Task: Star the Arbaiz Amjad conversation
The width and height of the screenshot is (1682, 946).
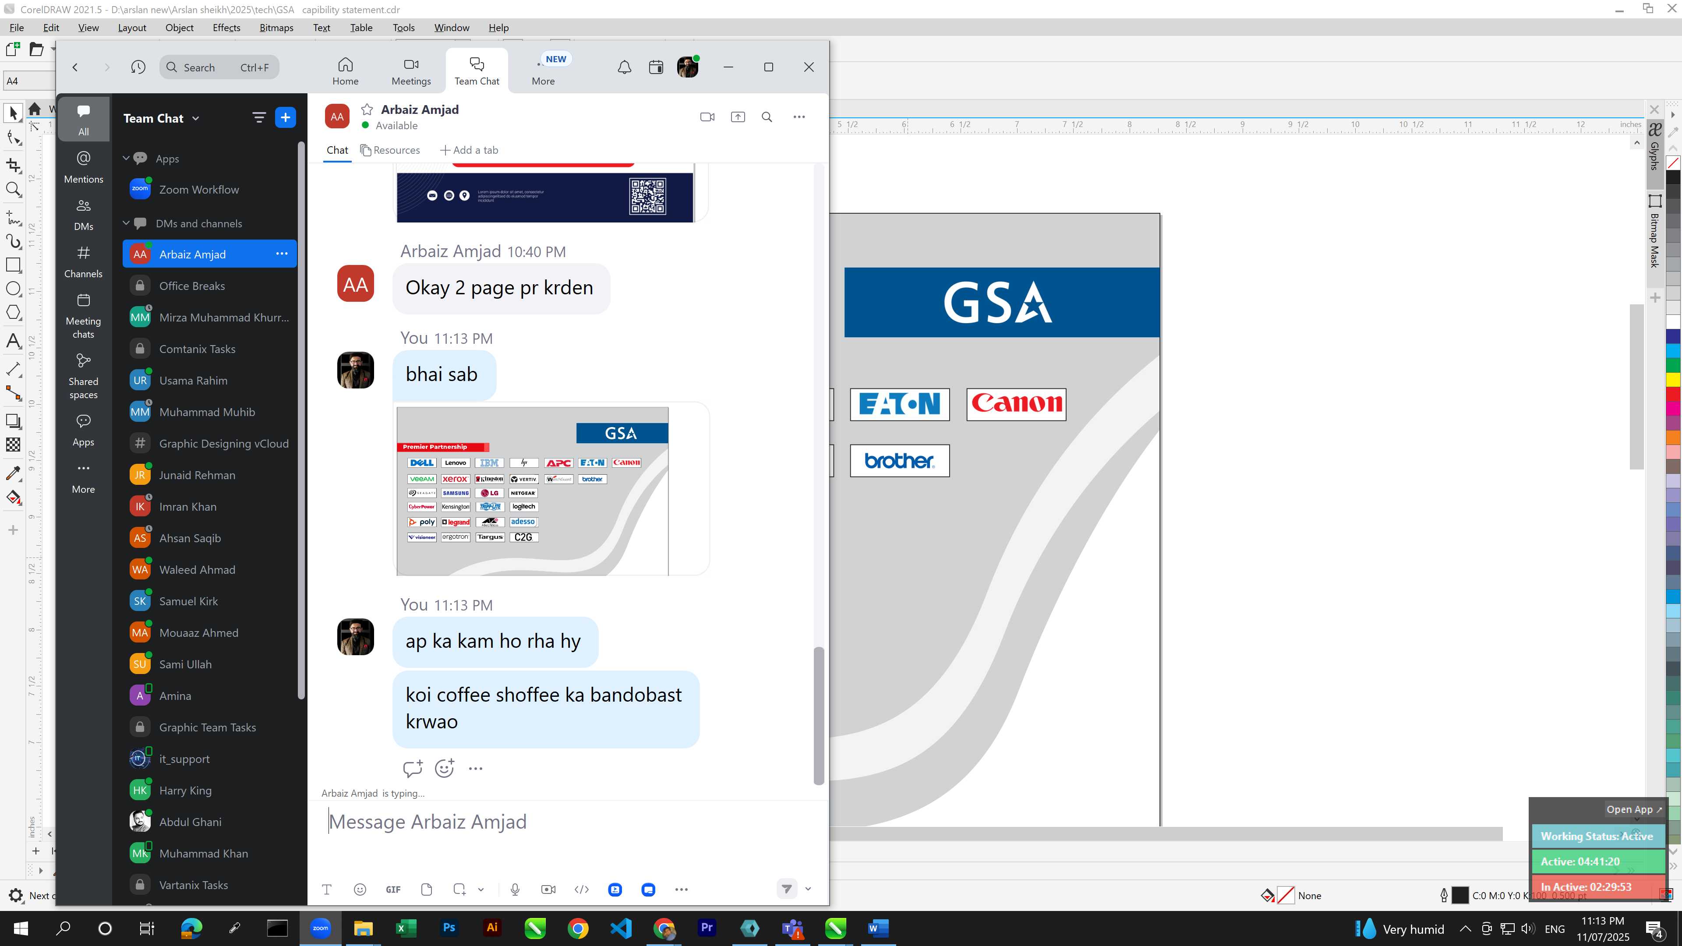Action: coord(367,109)
